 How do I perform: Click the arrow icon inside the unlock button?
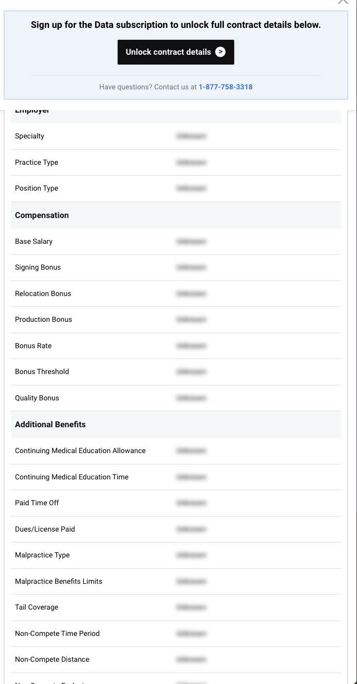tap(220, 52)
